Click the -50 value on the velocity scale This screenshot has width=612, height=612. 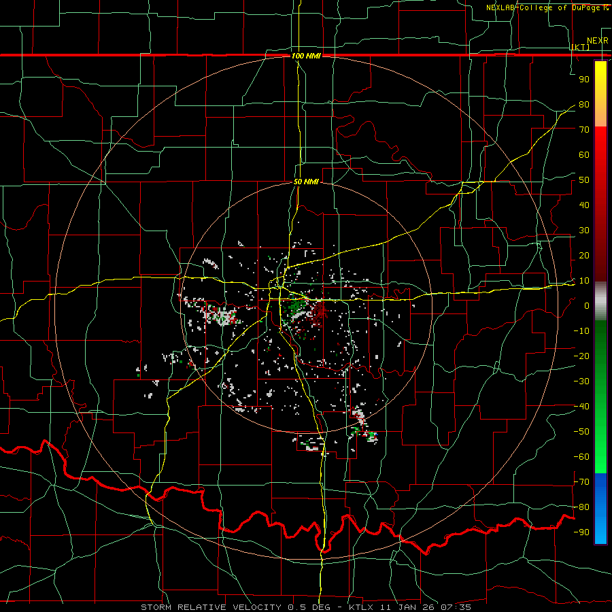(x=581, y=432)
